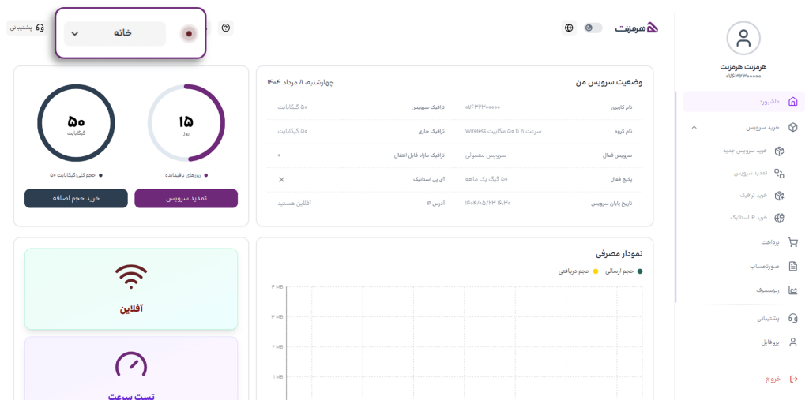Click the پشتیبانی headset button at top left

(x=27, y=28)
